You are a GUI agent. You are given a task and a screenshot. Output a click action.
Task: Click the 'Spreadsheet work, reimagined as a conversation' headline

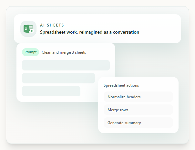[89, 32]
